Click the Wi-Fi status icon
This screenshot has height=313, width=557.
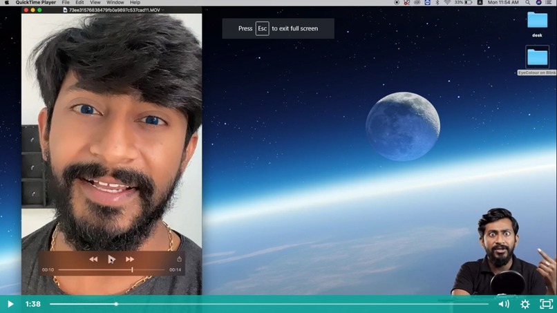point(447,3)
